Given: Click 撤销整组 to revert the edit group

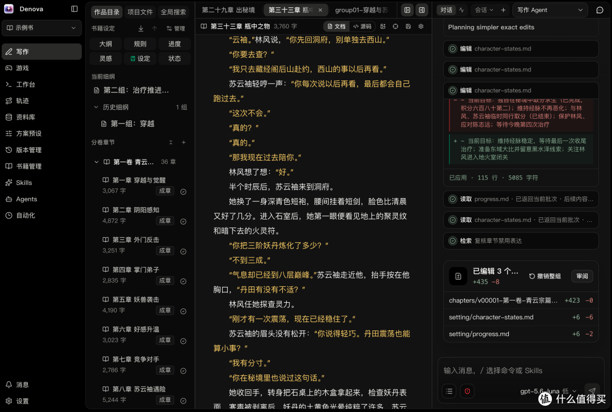Looking at the screenshot, I should [545, 276].
